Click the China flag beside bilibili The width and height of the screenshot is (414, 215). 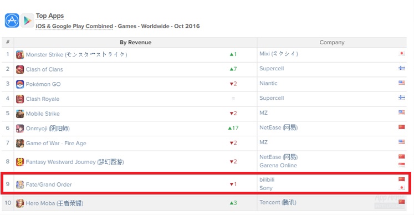click(x=401, y=180)
